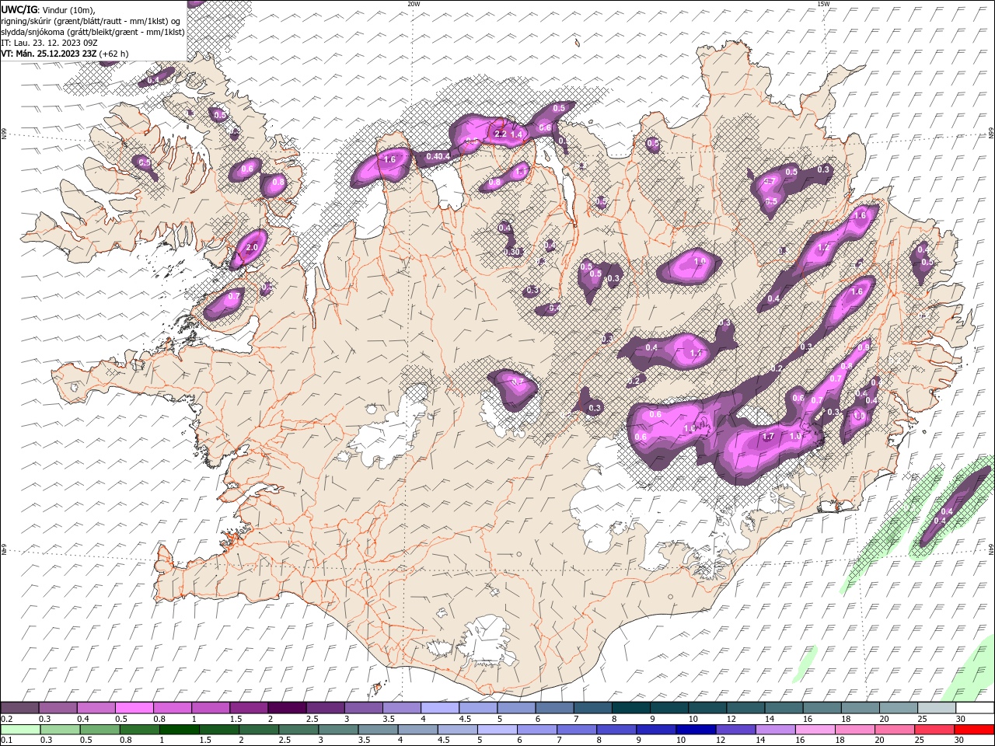Pick the lower legend violet swatch starting at 12
This screenshot has width=995, height=746.
click(734, 730)
